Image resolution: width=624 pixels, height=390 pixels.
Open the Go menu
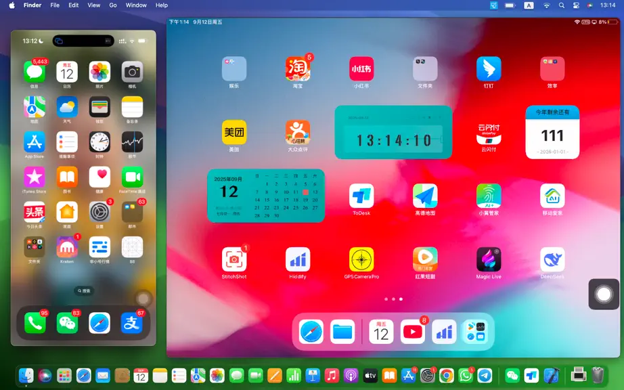[113, 5]
